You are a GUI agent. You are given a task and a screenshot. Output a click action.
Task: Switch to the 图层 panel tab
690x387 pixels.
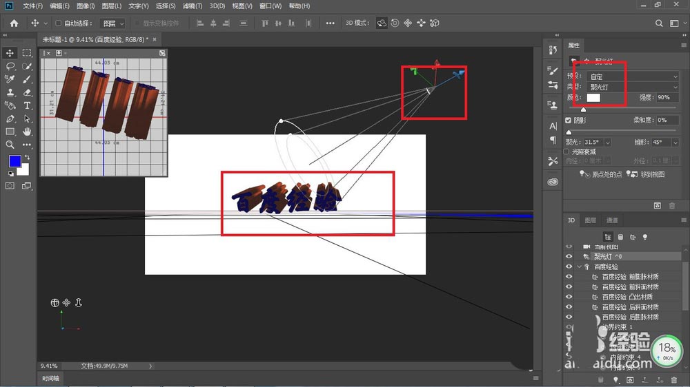coord(590,220)
